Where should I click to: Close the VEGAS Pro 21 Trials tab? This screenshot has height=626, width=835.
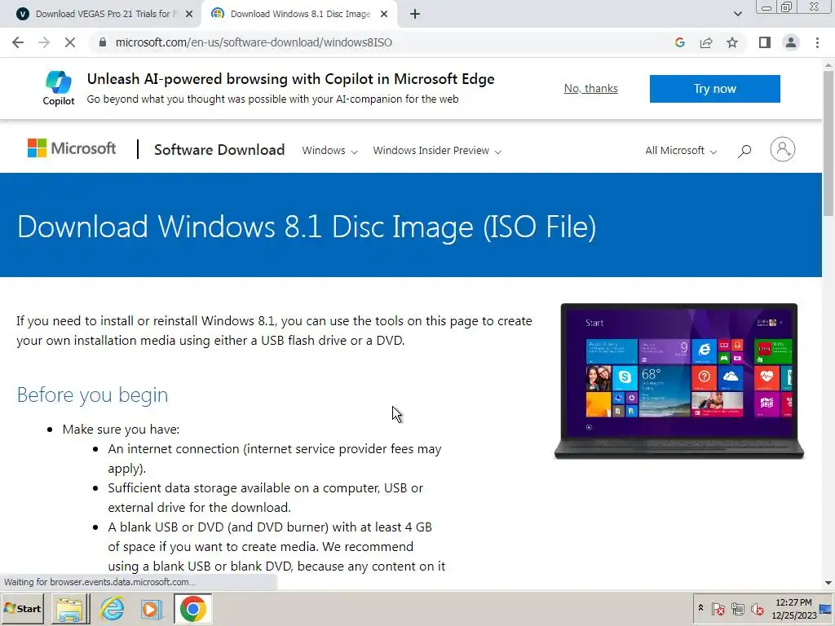point(189,15)
